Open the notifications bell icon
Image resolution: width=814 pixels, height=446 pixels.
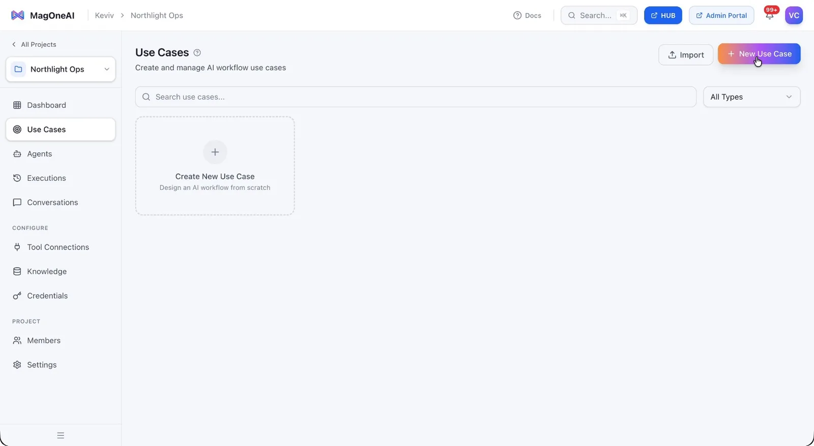(x=769, y=16)
